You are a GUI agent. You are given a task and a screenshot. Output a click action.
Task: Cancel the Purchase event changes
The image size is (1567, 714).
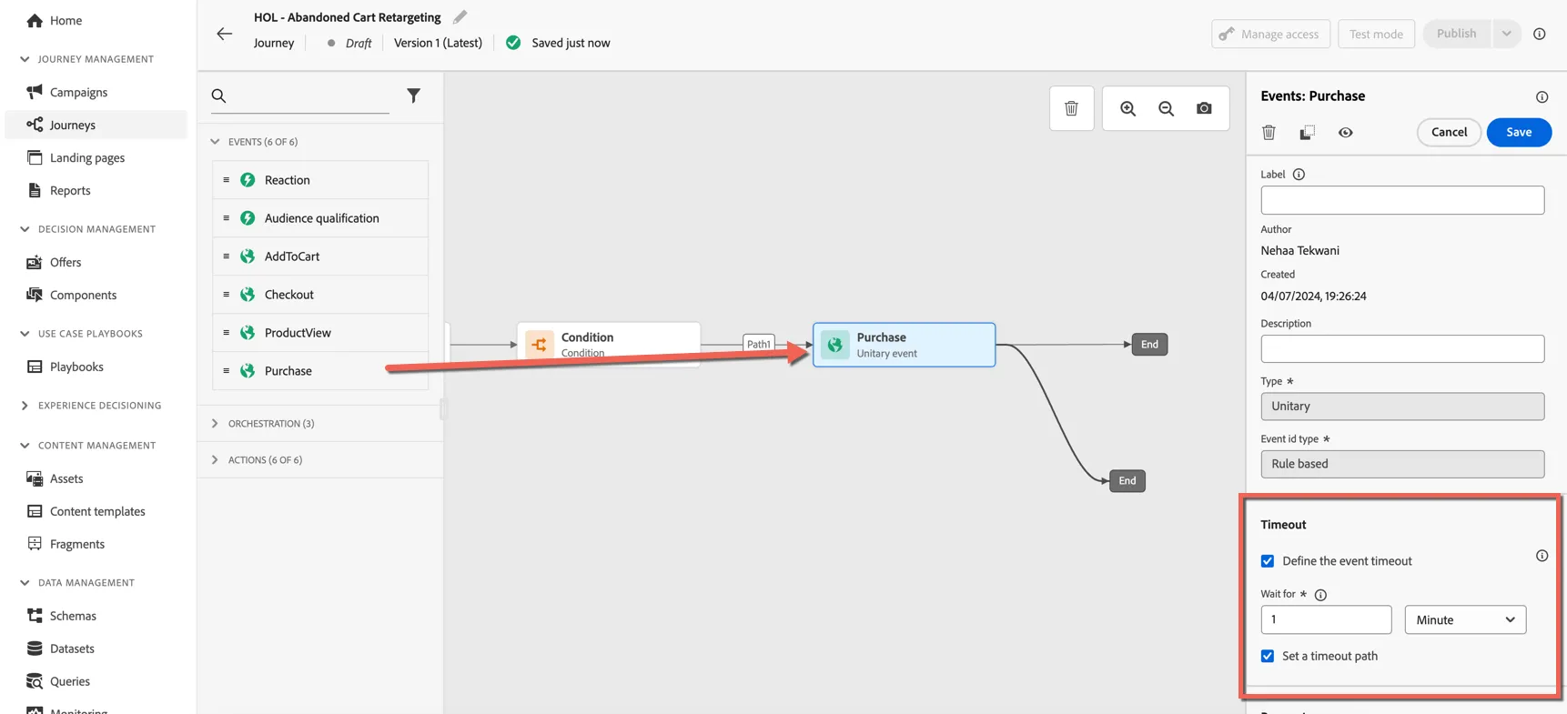[1449, 132]
